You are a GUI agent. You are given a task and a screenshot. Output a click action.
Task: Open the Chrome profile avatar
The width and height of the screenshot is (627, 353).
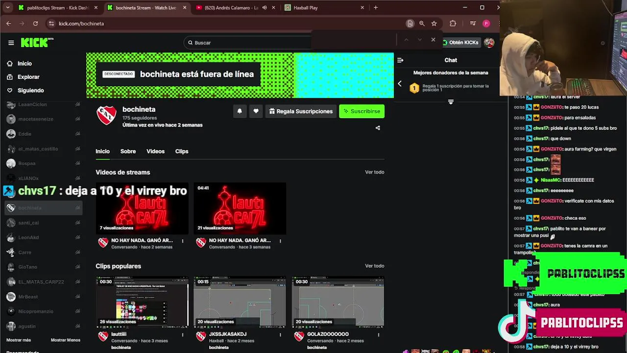[486, 24]
